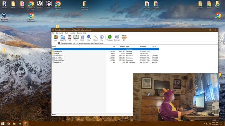
Task: Run the Test archive tool
Action: (x=70, y=38)
